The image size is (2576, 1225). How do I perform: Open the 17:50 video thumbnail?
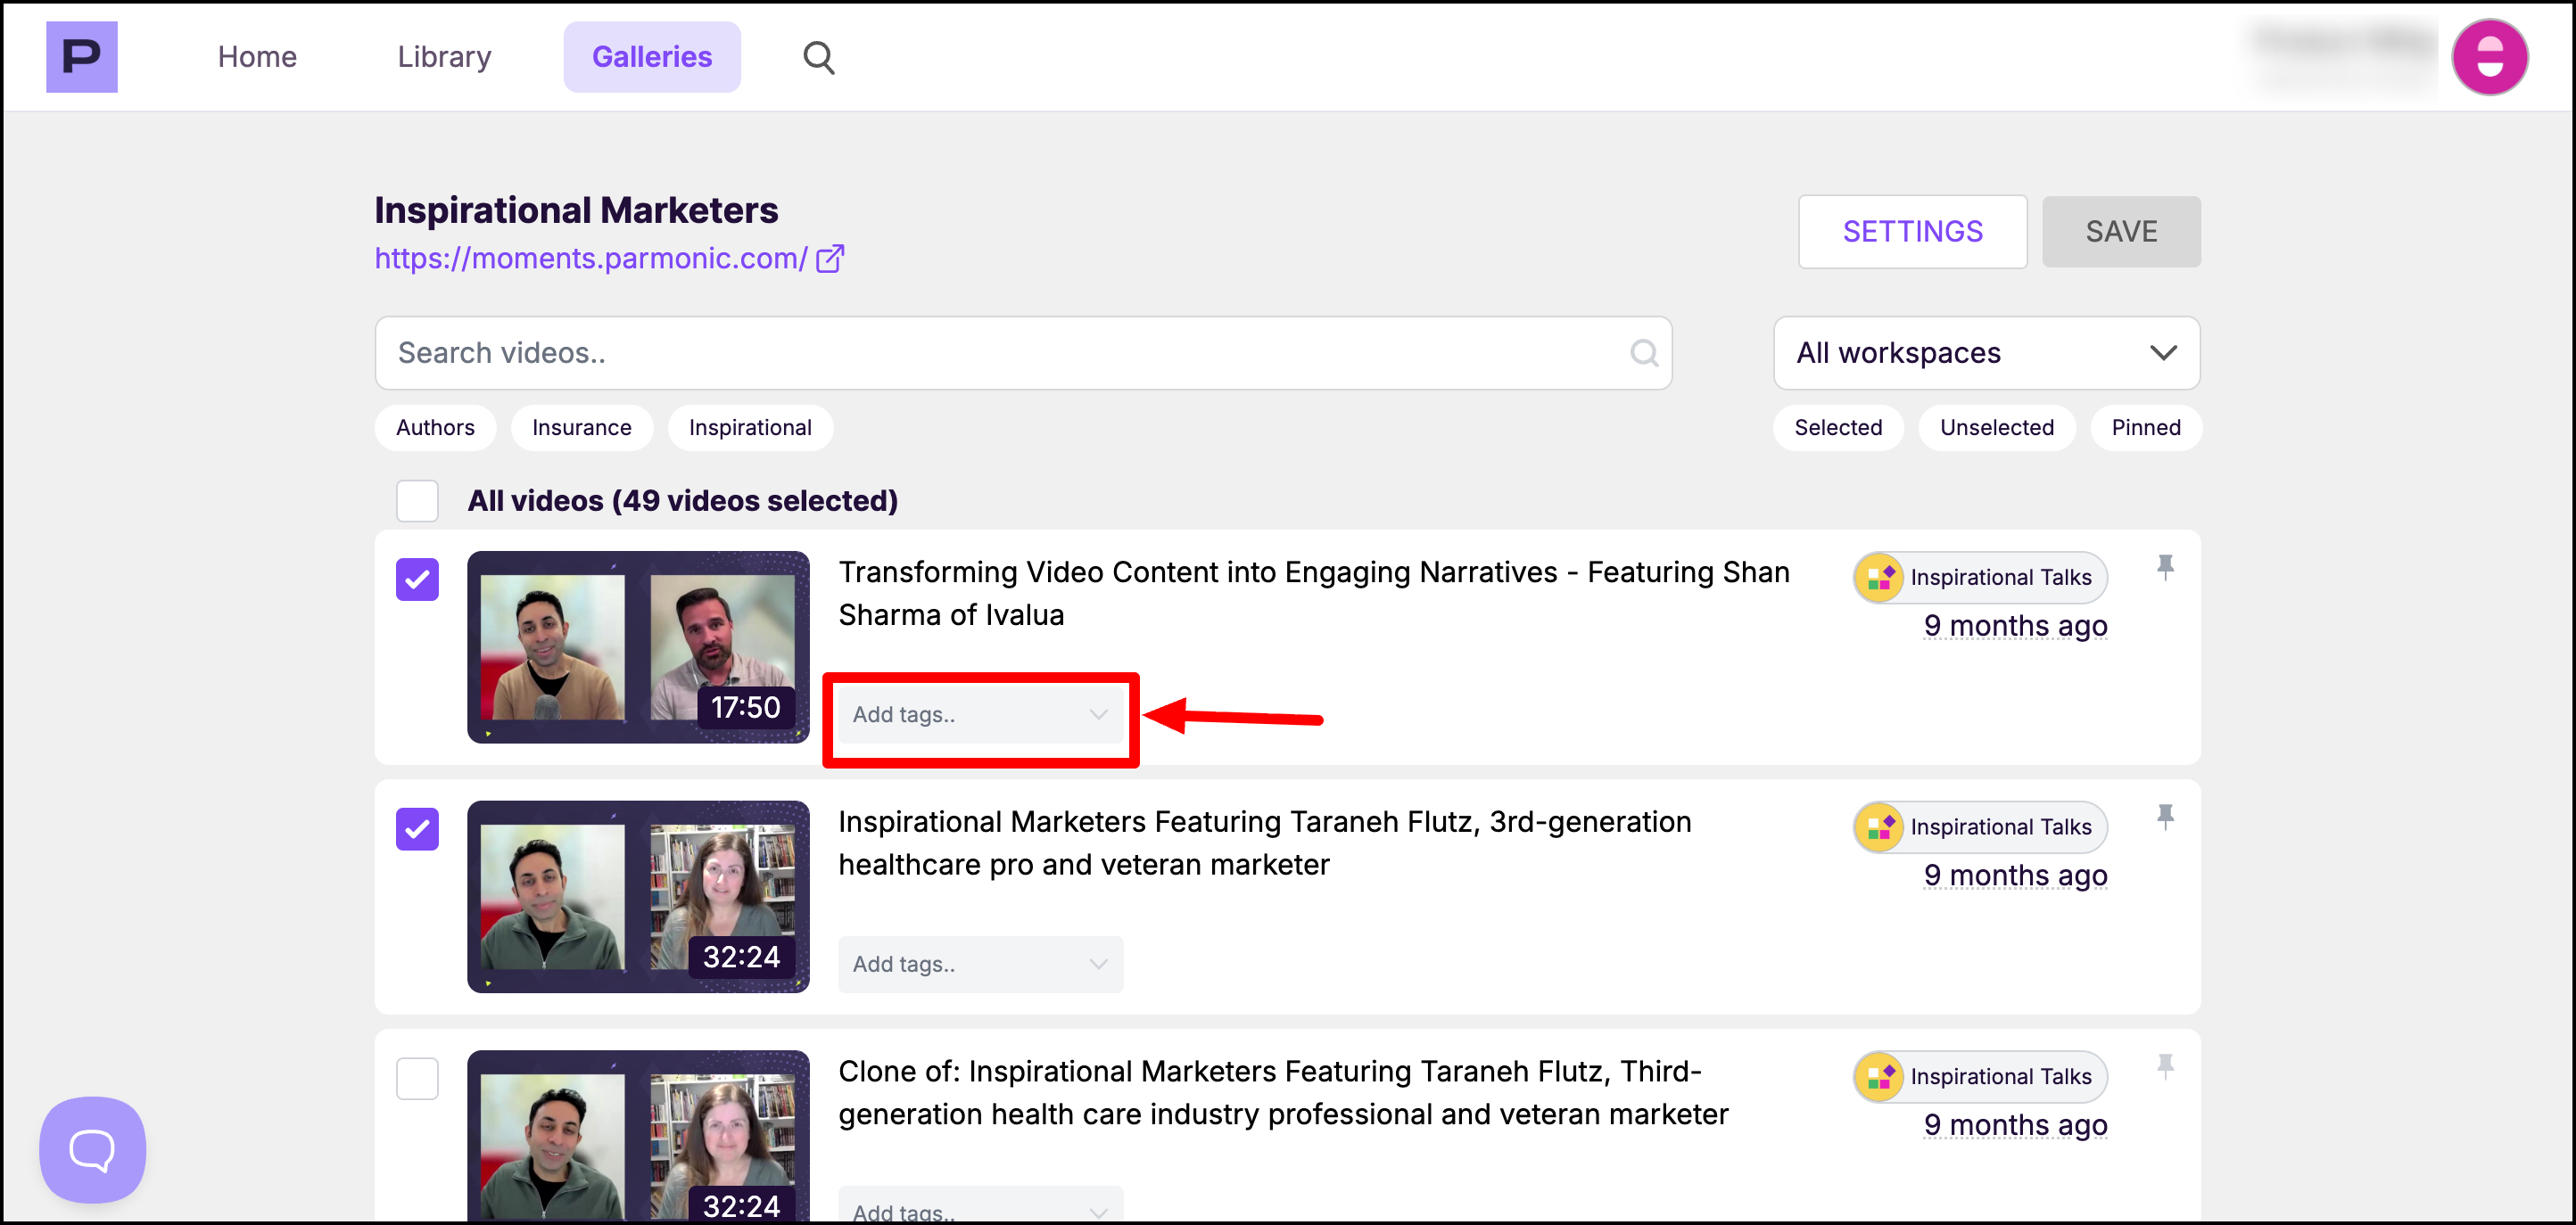coord(637,646)
